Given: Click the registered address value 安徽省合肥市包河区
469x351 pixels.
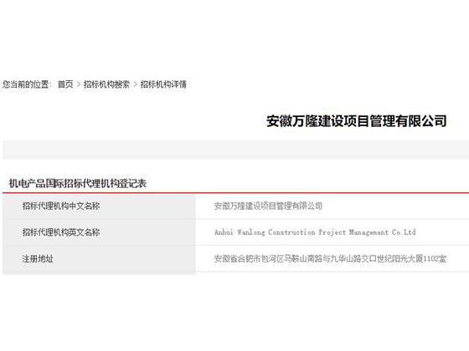Looking at the screenshot, I should pos(330,258).
